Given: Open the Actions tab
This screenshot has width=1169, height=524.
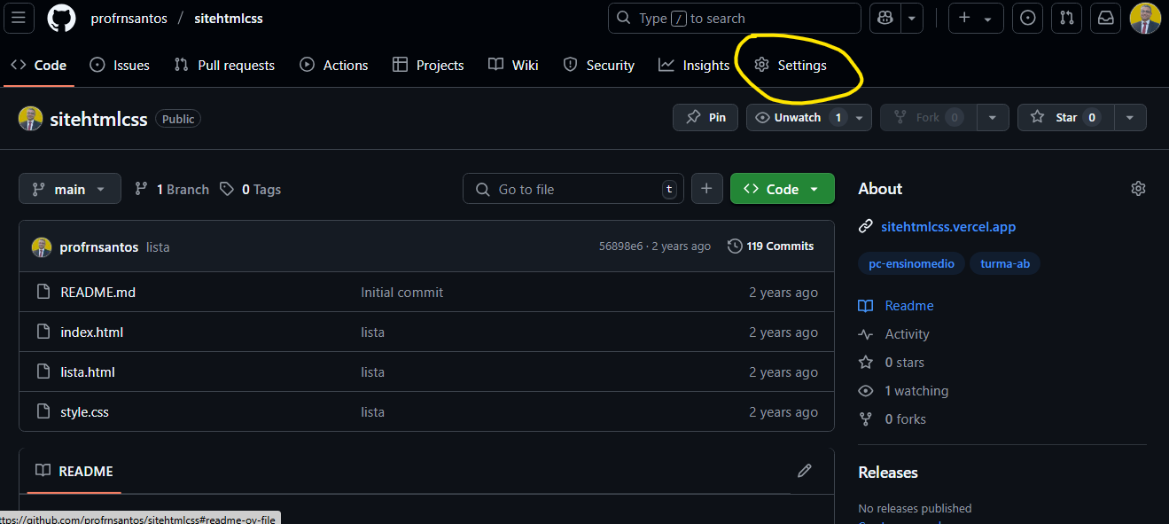Looking at the screenshot, I should pos(334,66).
